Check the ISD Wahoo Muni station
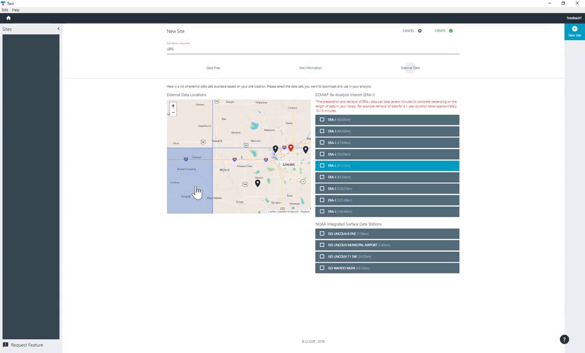Viewport: 585px width, 353px height. coord(322,268)
